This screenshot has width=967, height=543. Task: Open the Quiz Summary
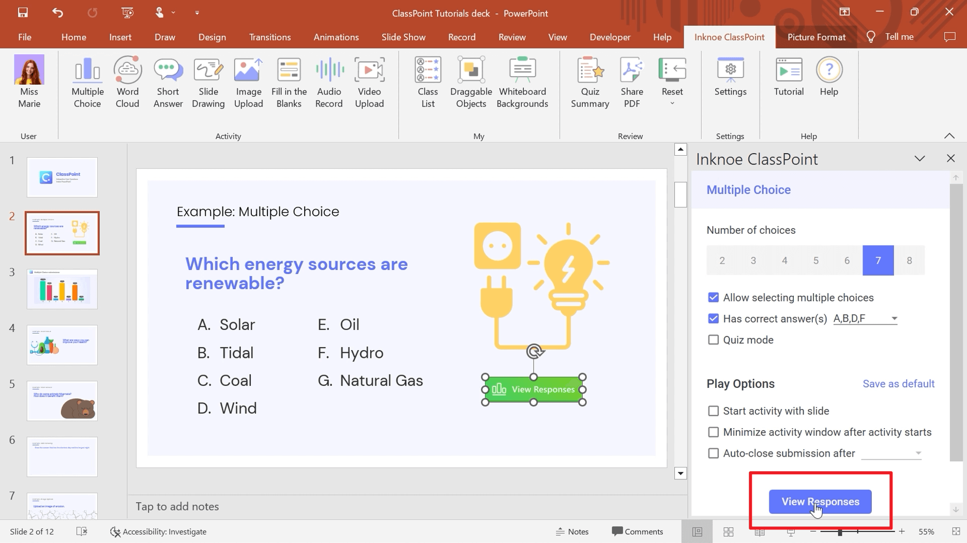590,83
